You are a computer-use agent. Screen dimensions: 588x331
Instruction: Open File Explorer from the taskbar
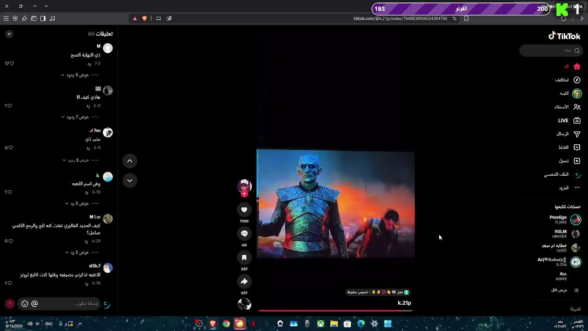[x=334, y=324]
